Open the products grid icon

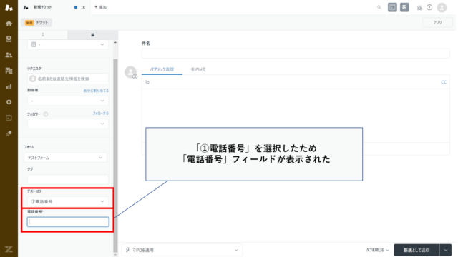[x=419, y=8]
